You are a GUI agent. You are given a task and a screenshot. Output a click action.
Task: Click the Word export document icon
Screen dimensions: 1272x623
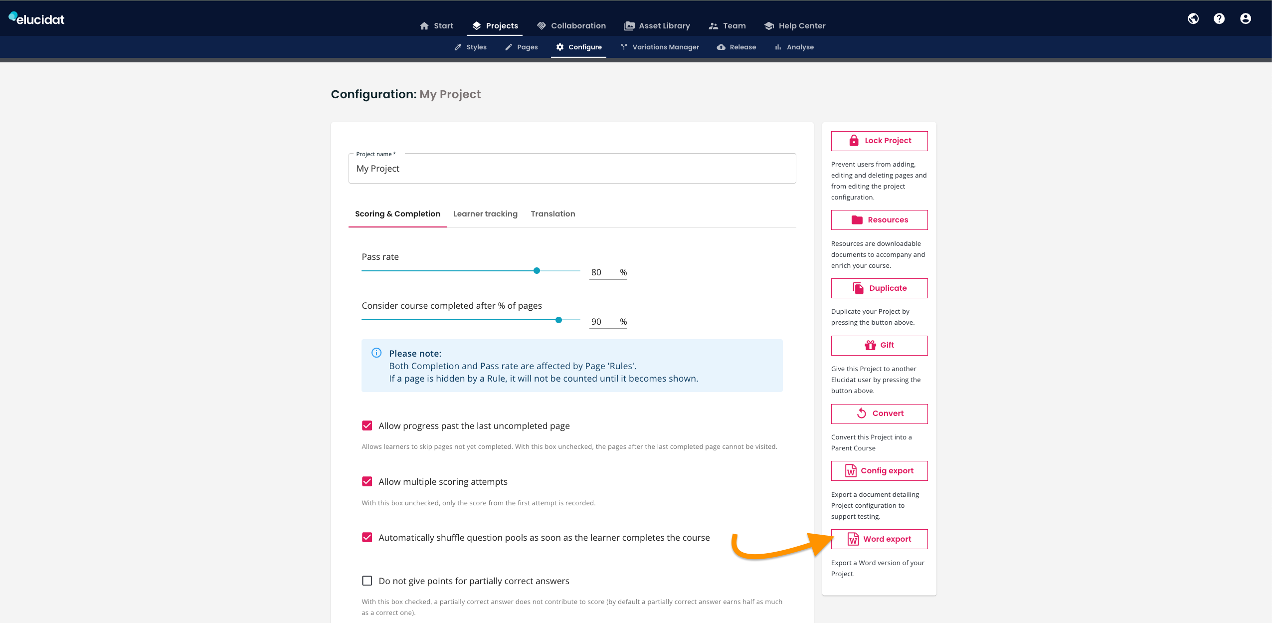click(853, 539)
